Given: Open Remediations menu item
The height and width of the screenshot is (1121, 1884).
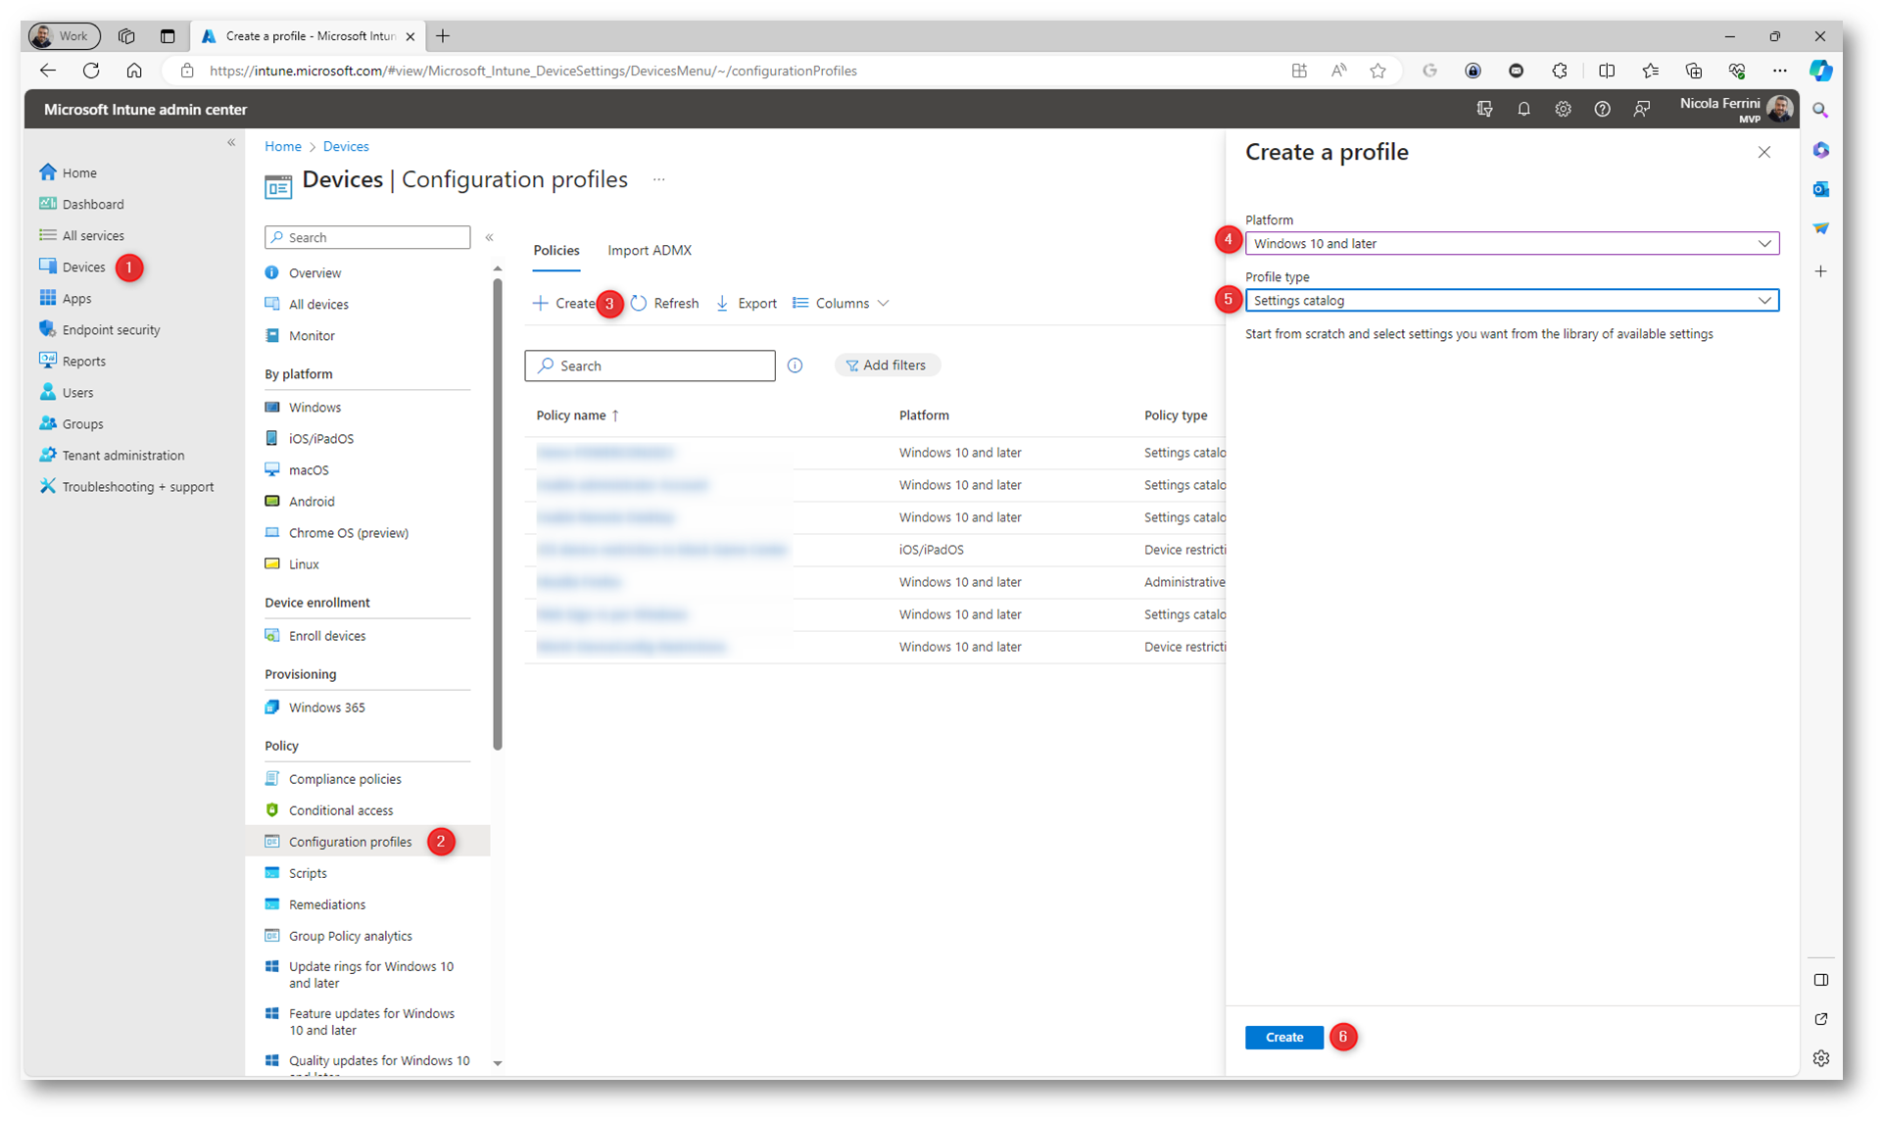Looking at the screenshot, I should point(315,903).
